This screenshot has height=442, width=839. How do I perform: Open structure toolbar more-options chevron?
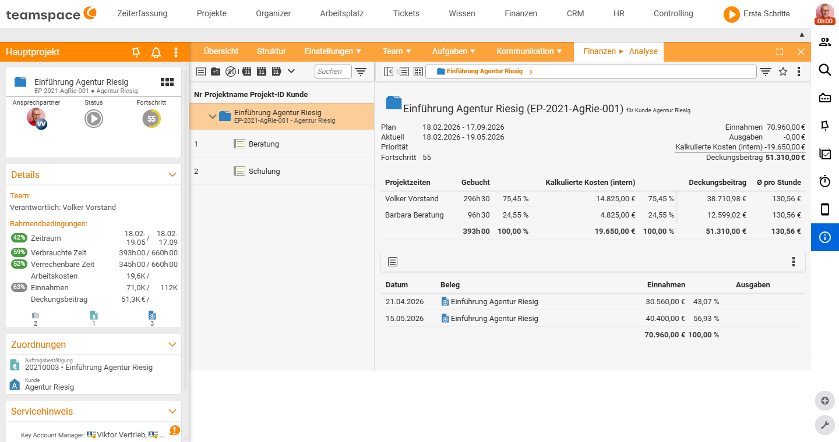pos(291,71)
